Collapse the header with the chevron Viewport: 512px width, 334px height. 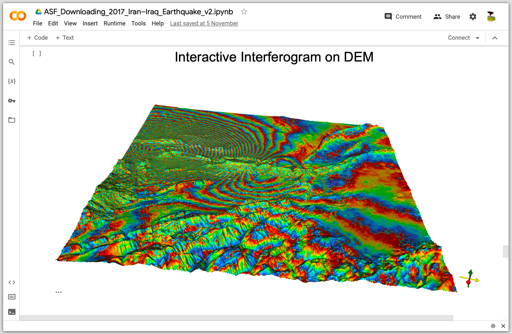494,38
